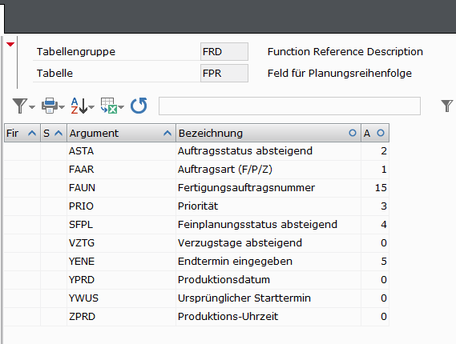Click the empty search text field
Image resolution: width=456 pixels, height=344 pixels.
[x=289, y=106]
